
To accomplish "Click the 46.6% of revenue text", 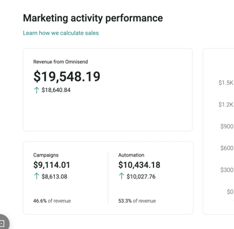I will tap(52, 201).
